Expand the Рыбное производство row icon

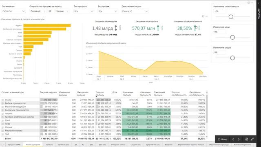pyautogui.click(x=2, y=103)
